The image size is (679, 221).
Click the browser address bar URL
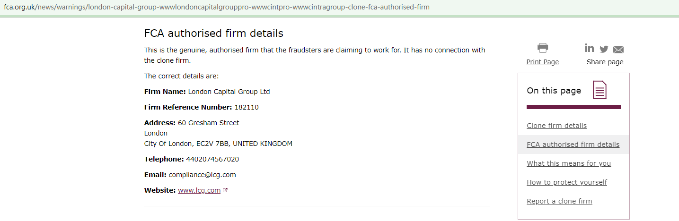(x=217, y=8)
